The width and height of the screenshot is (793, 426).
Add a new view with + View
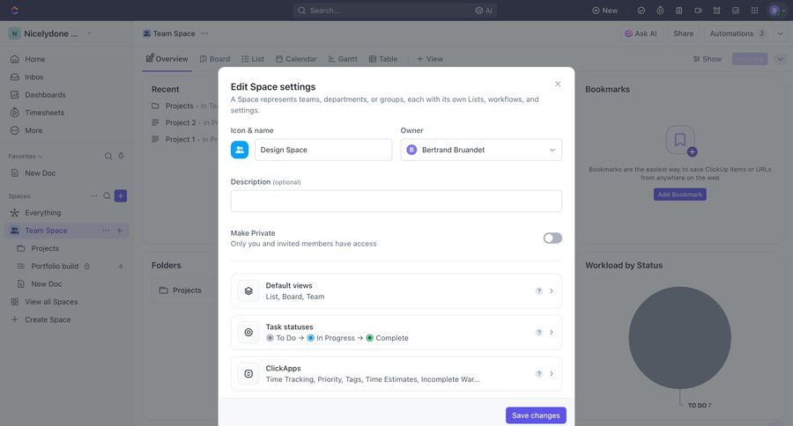tap(430, 59)
